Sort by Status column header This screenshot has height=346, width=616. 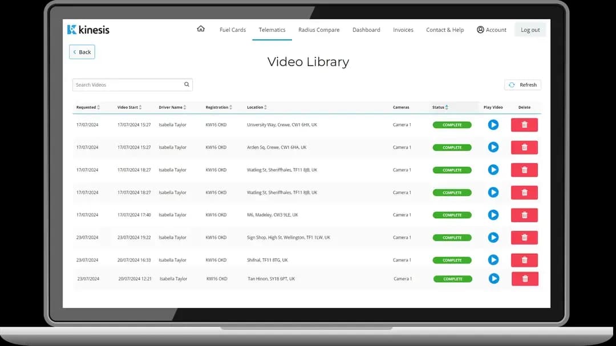click(x=447, y=107)
